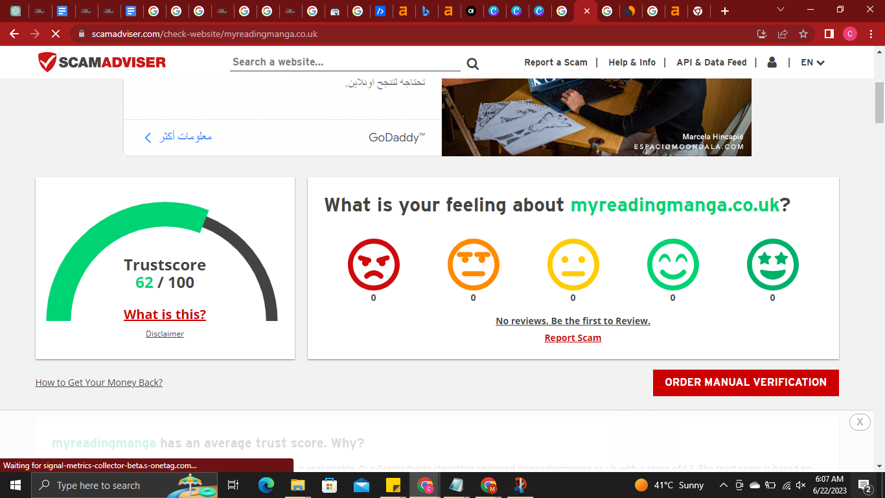The width and height of the screenshot is (885, 498).
Task: Select the angry red face rating
Action: pos(374,265)
